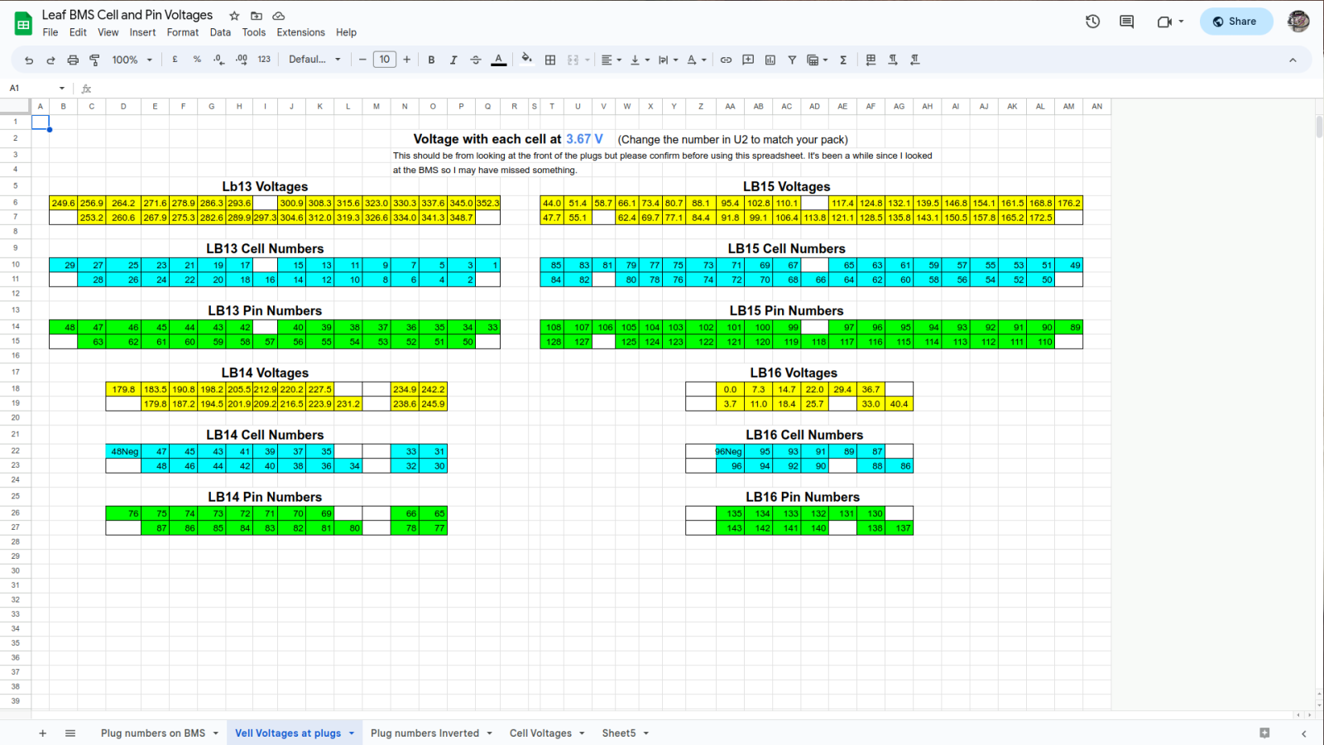Switch to Cell Voltages tab
This screenshot has width=1324, height=745.
pyautogui.click(x=540, y=733)
